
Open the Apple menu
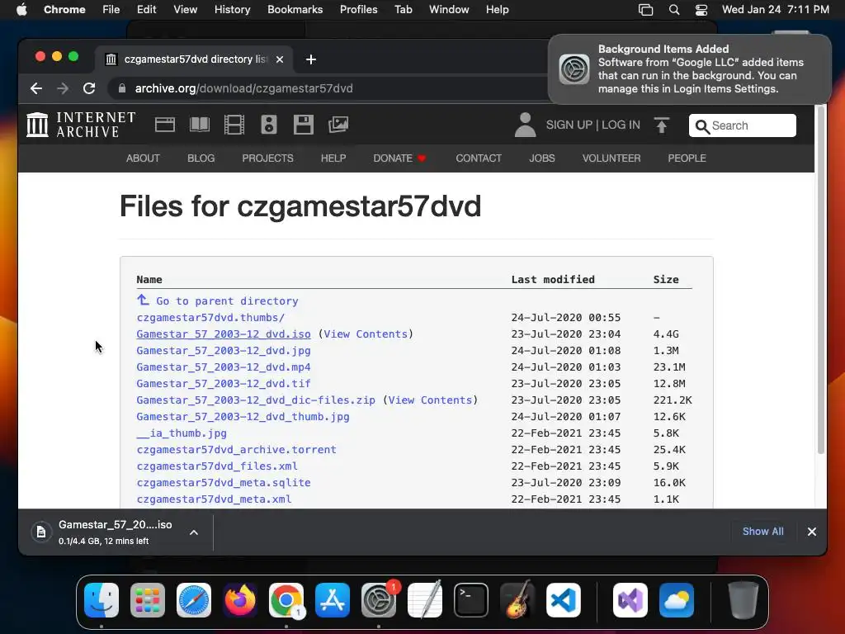point(21,10)
